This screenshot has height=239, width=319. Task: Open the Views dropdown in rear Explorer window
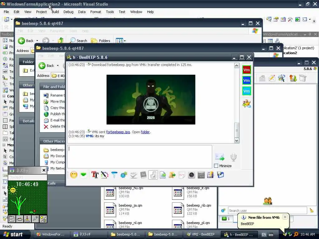point(125,41)
